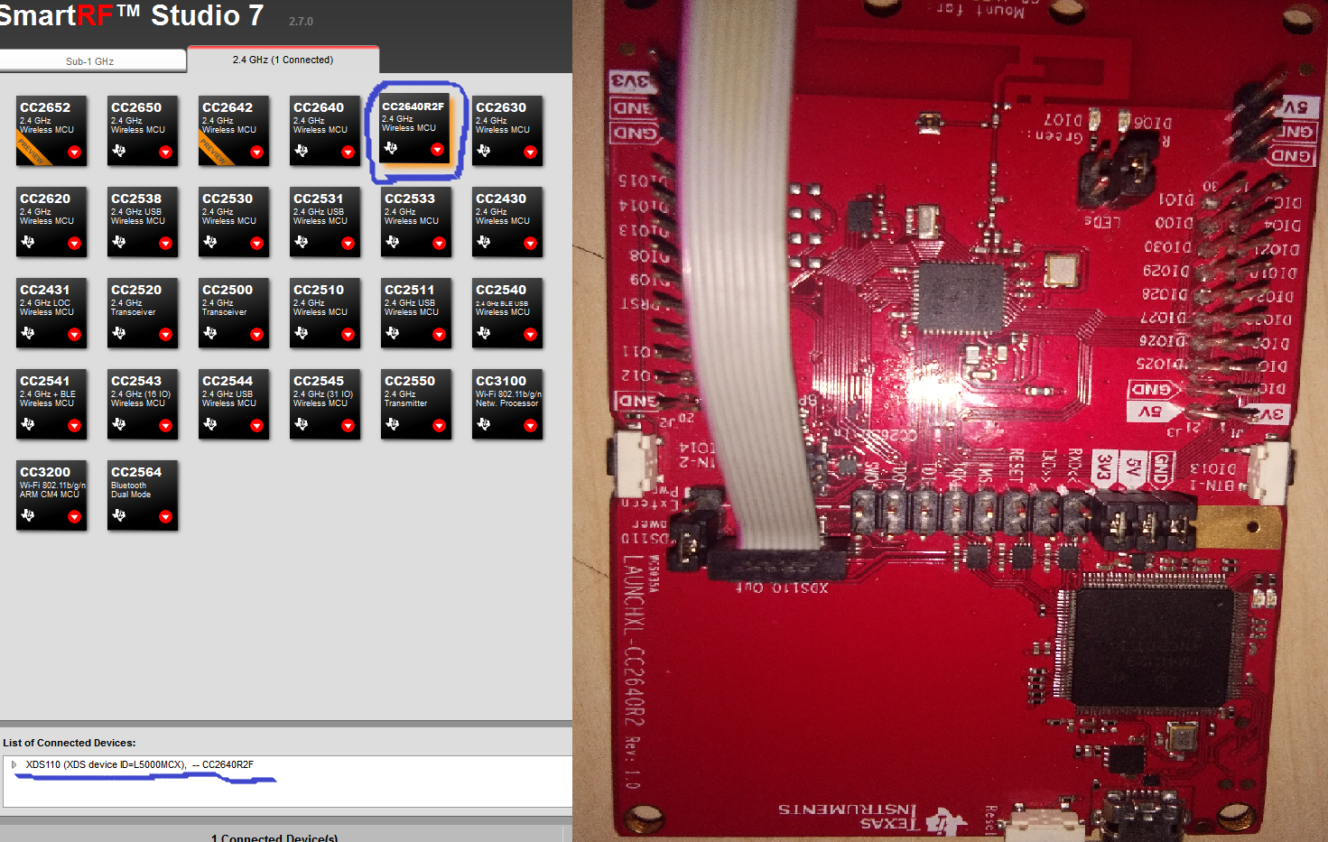Show the red arrow options for CC2545

(348, 426)
